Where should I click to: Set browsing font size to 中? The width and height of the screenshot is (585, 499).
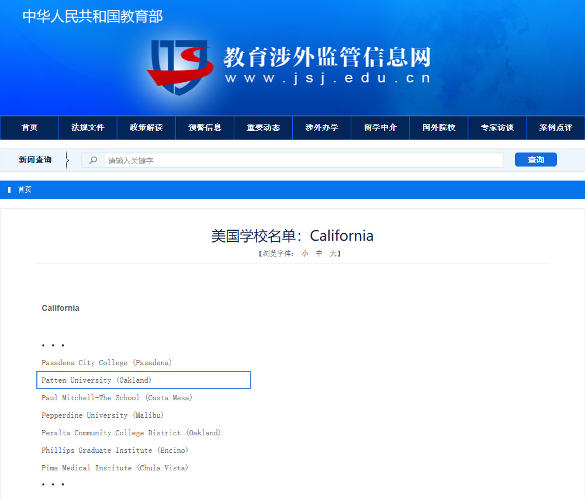point(319,254)
